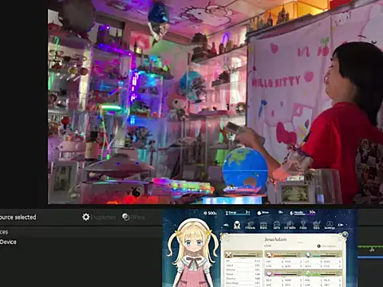This screenshot has width=383, height=287.
Task: Open the game Settings menu icon
Action: (x=330, y=225)
